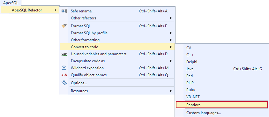Expand the Resources submenu arrow

coord(171,91)
